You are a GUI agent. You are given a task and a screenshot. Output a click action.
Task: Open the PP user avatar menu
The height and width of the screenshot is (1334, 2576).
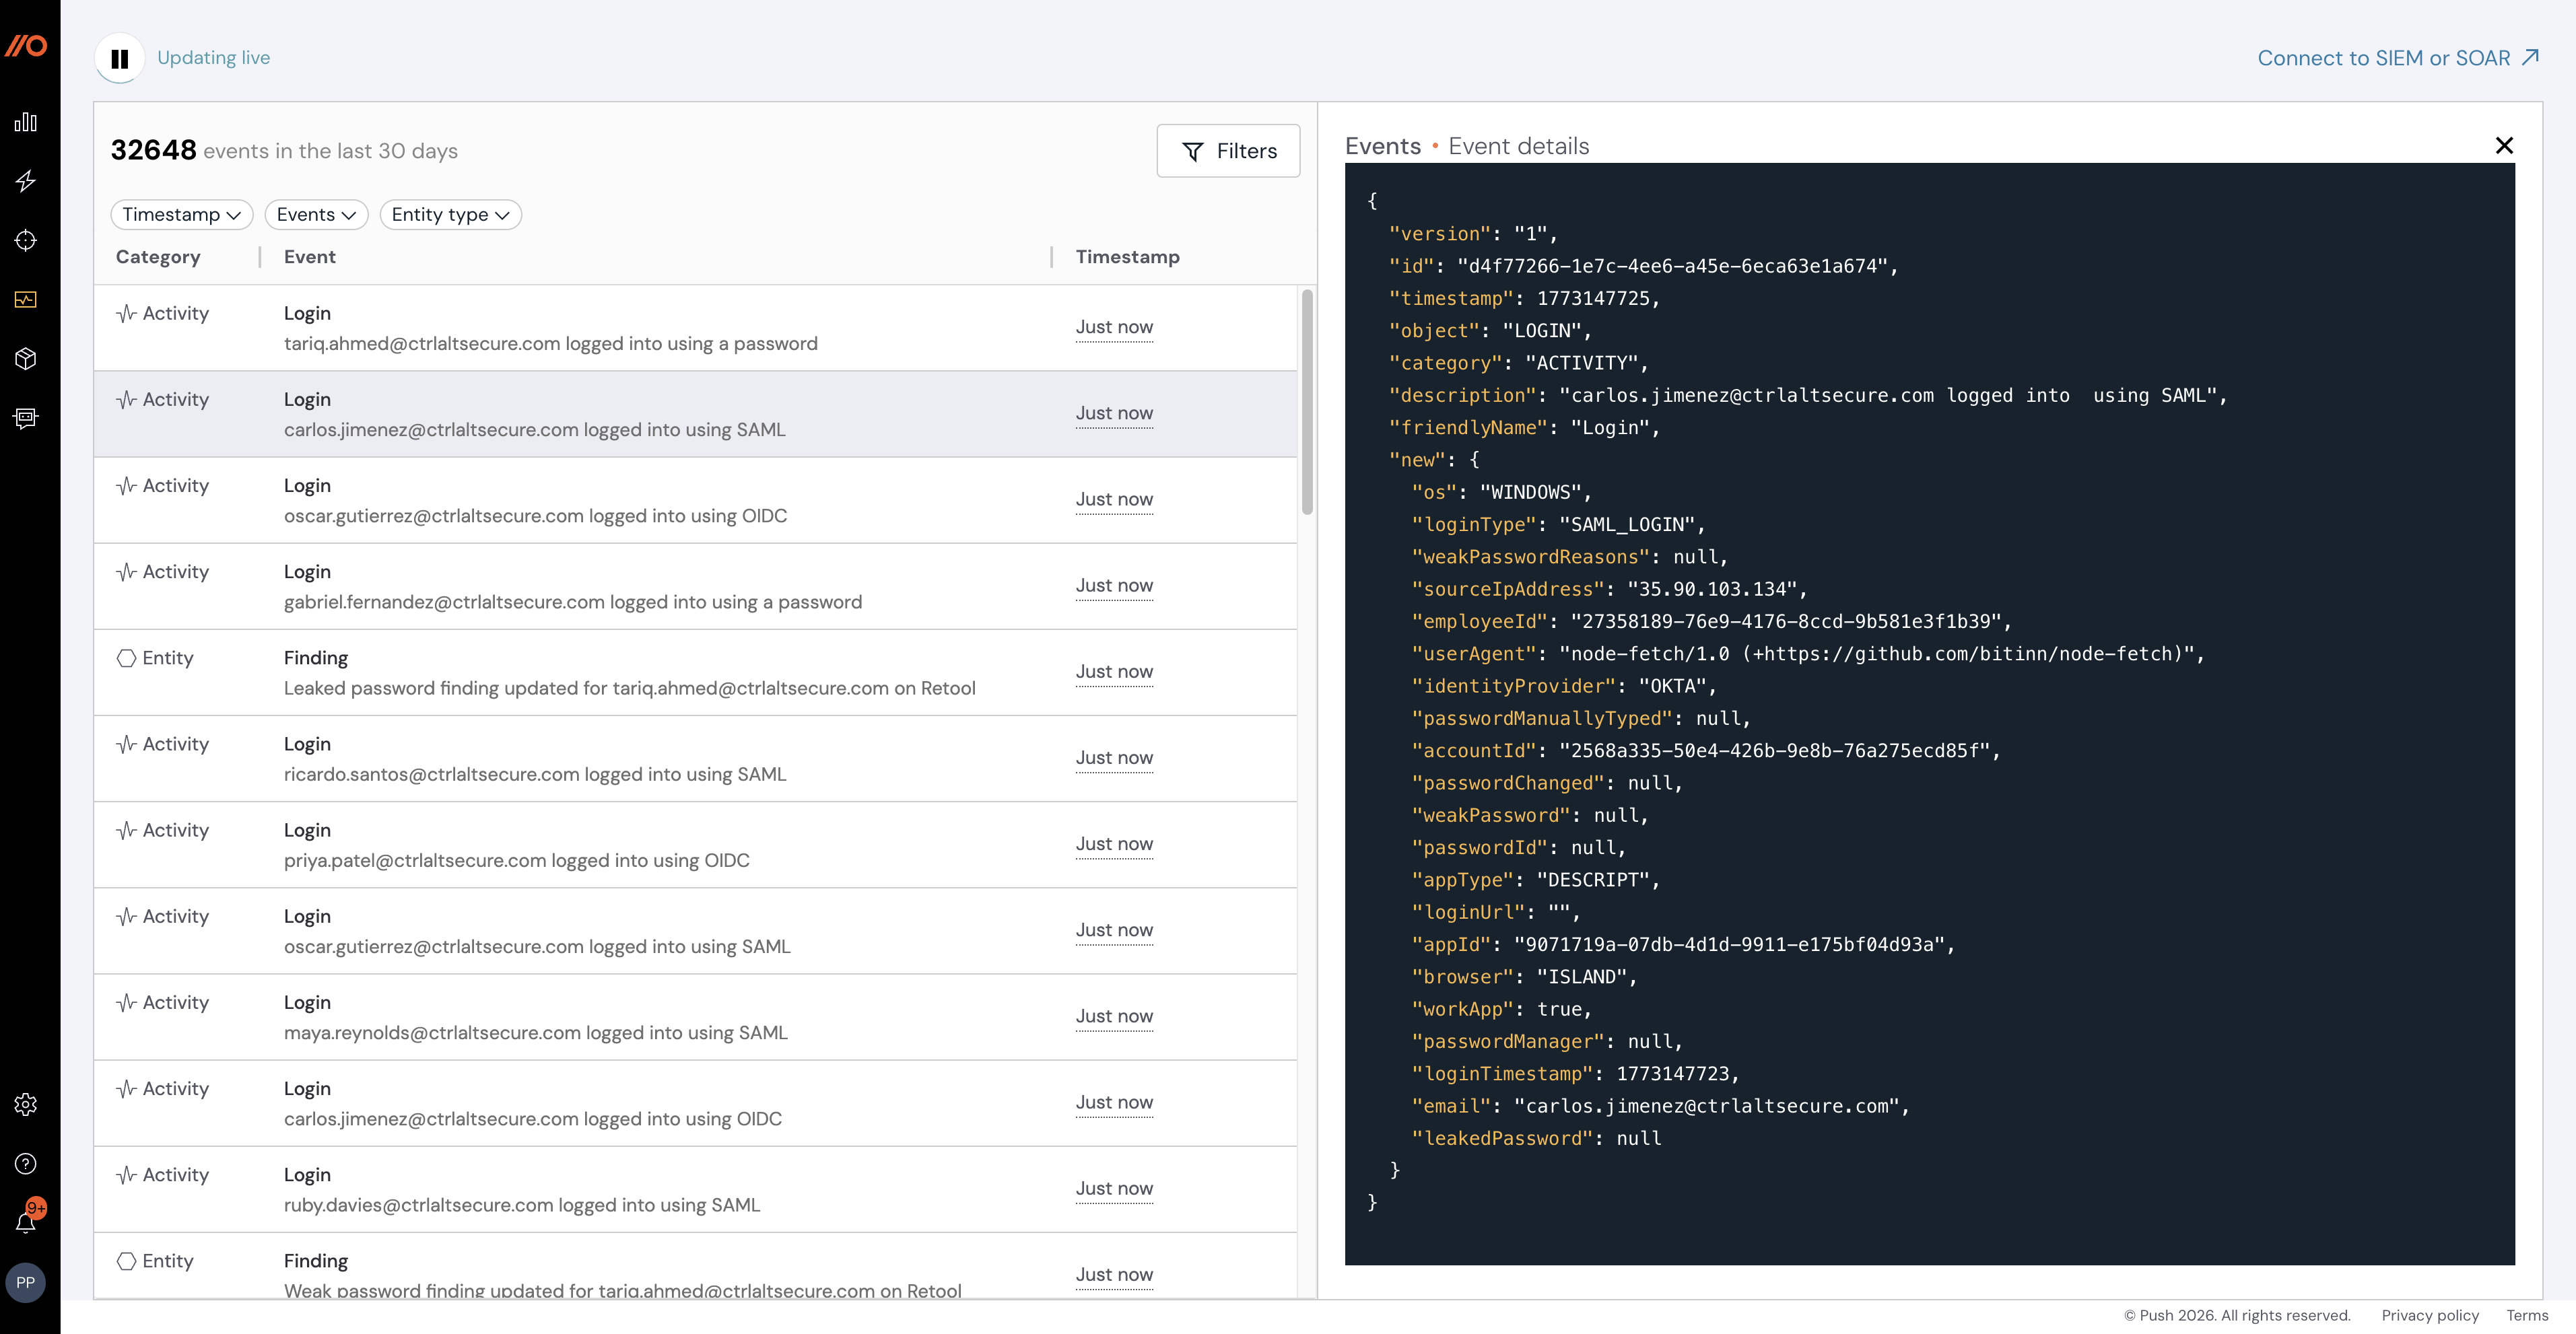pos(26,1282)
